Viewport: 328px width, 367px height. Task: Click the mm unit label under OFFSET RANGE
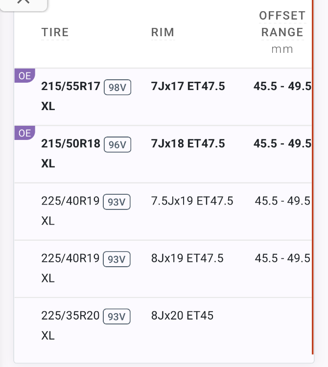click(x=282, y=49)
